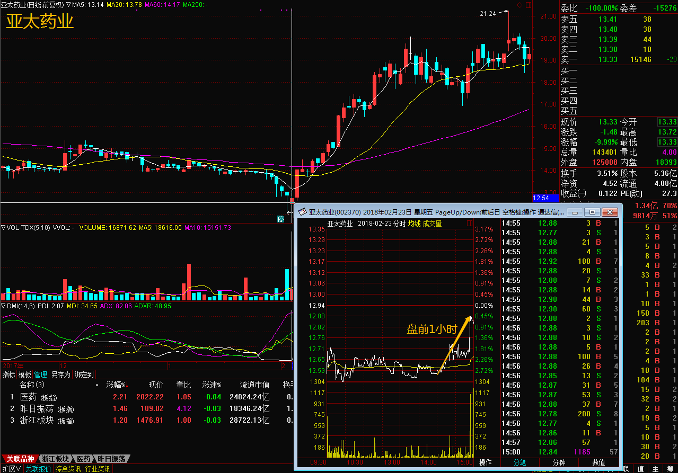Toggle the 管理 option in indicator bar
The height and width of the screenshot is (473, 678).
pos(41,374)
